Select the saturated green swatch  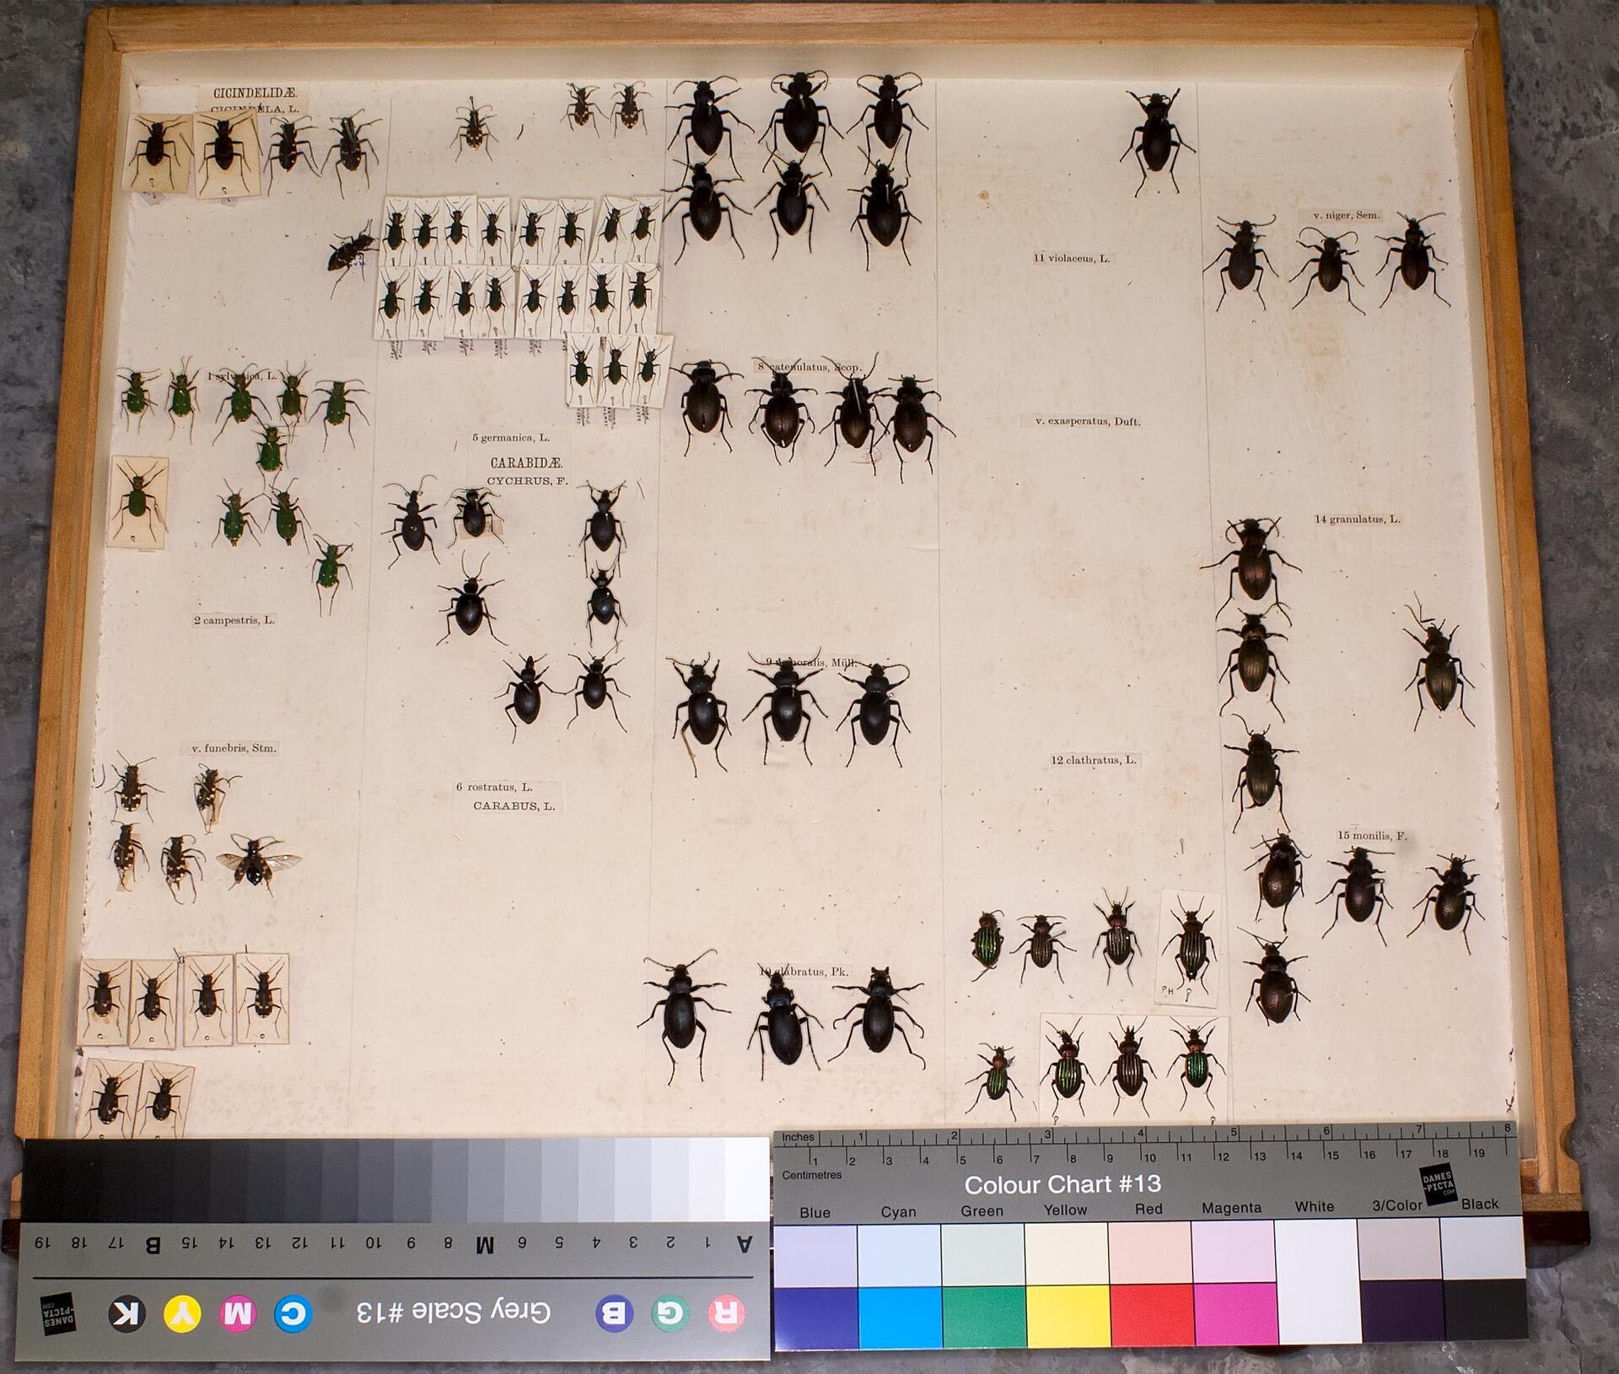[x=983, y=1316]
